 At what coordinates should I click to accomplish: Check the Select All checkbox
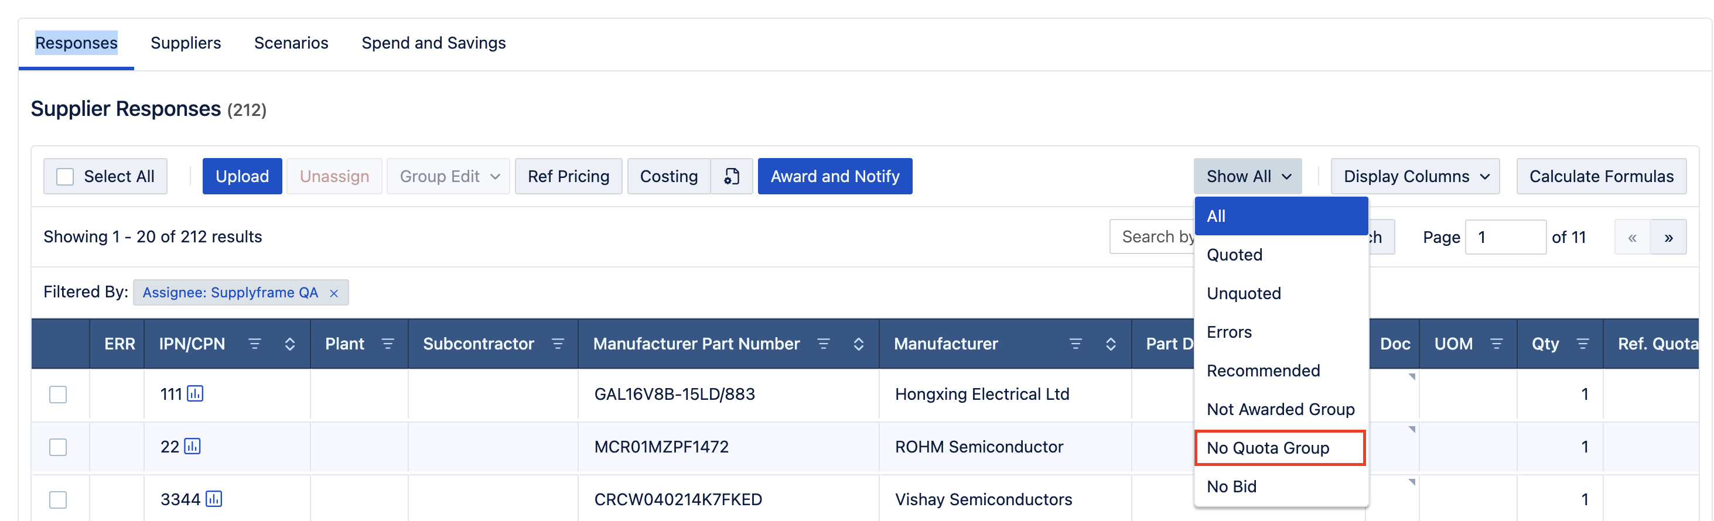(x=65, y=177)
